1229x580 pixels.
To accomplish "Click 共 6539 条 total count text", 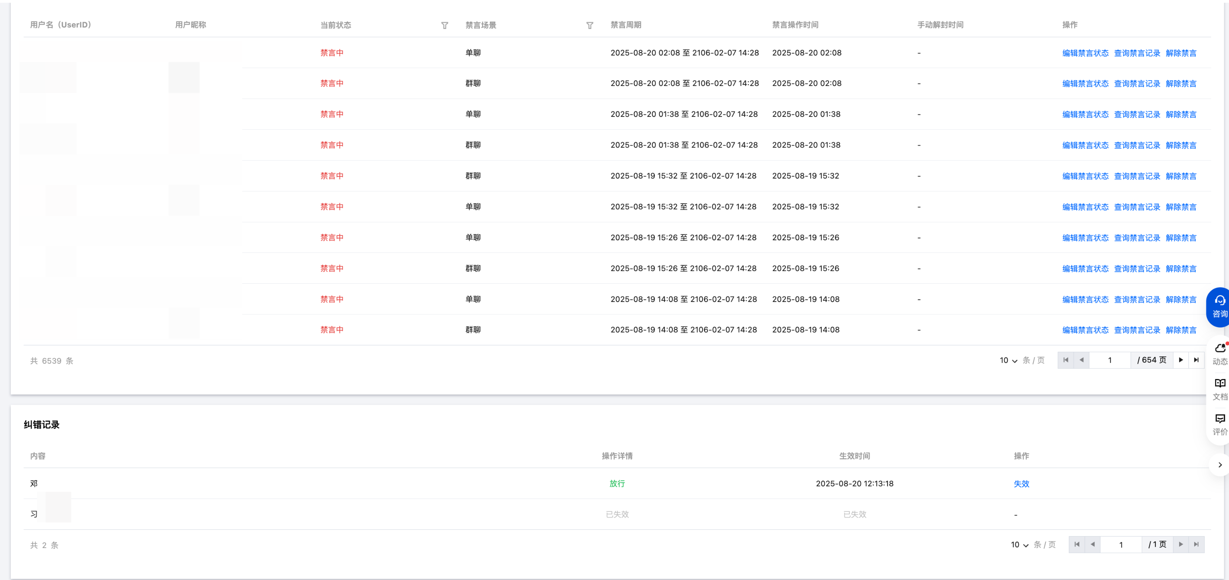I will 51,361.
